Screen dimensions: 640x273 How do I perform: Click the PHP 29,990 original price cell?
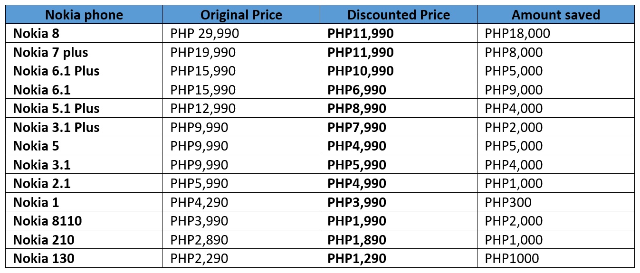tap(241, 33)
